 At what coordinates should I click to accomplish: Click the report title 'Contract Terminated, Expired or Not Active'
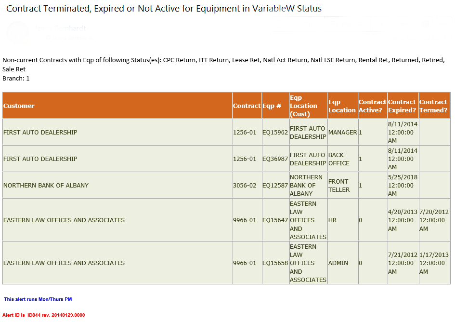click(x=164, y=9)
